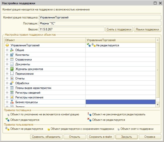164x142 pixels.
Task: Expand the Перечисления node
Action: pyautogui.click(x=7, y=73)
